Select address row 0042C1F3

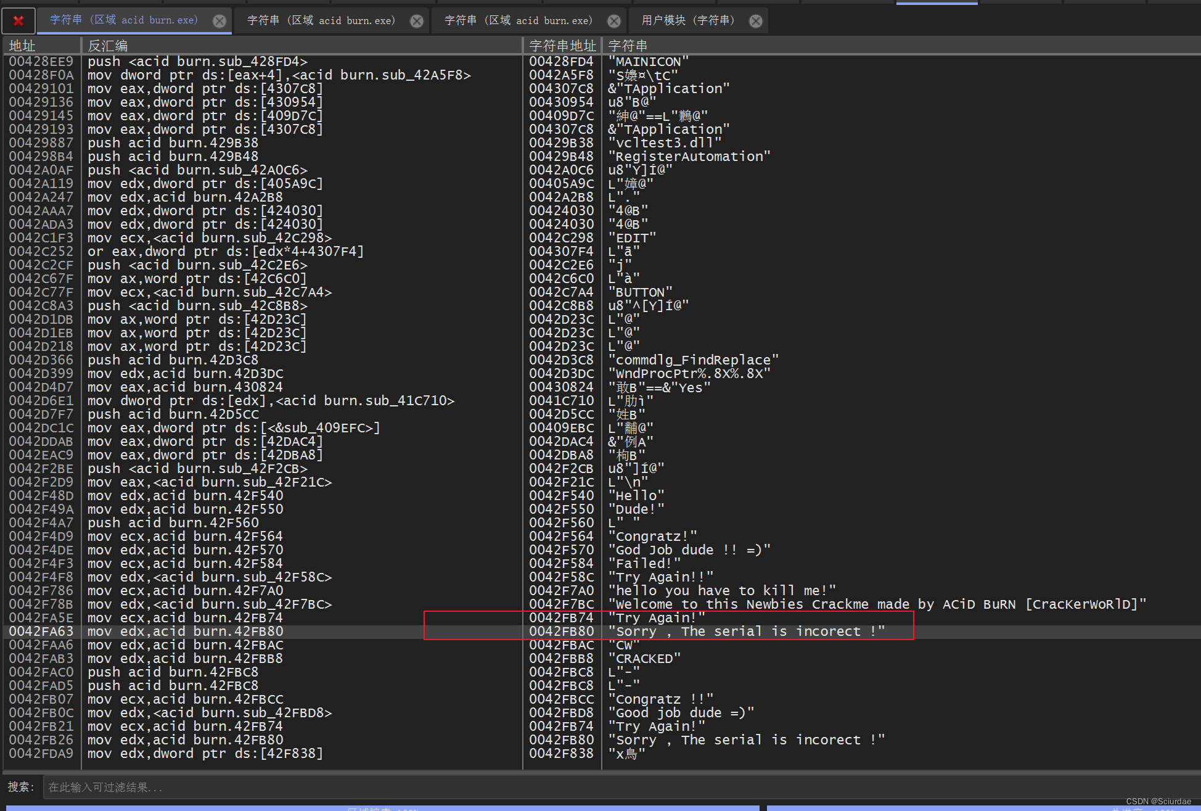tap(41, 238)
